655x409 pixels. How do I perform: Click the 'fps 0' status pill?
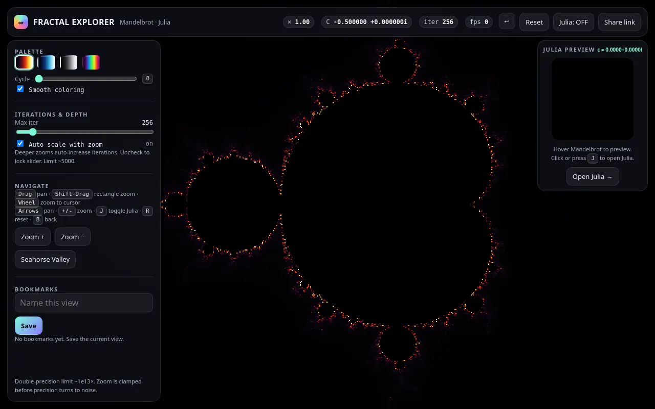pos(479,22)
